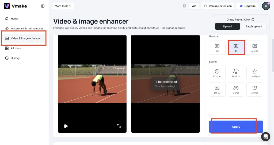274x145 pixels.
Task: Play the original video preview
Action: tap(66, 126)
